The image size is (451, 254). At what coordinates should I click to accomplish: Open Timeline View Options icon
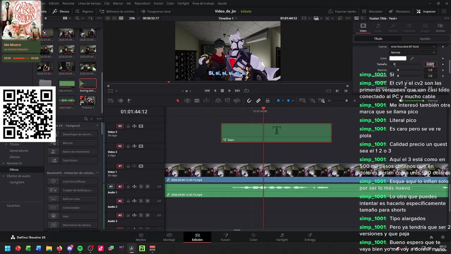pyautogui.click(x=111, y=101)
